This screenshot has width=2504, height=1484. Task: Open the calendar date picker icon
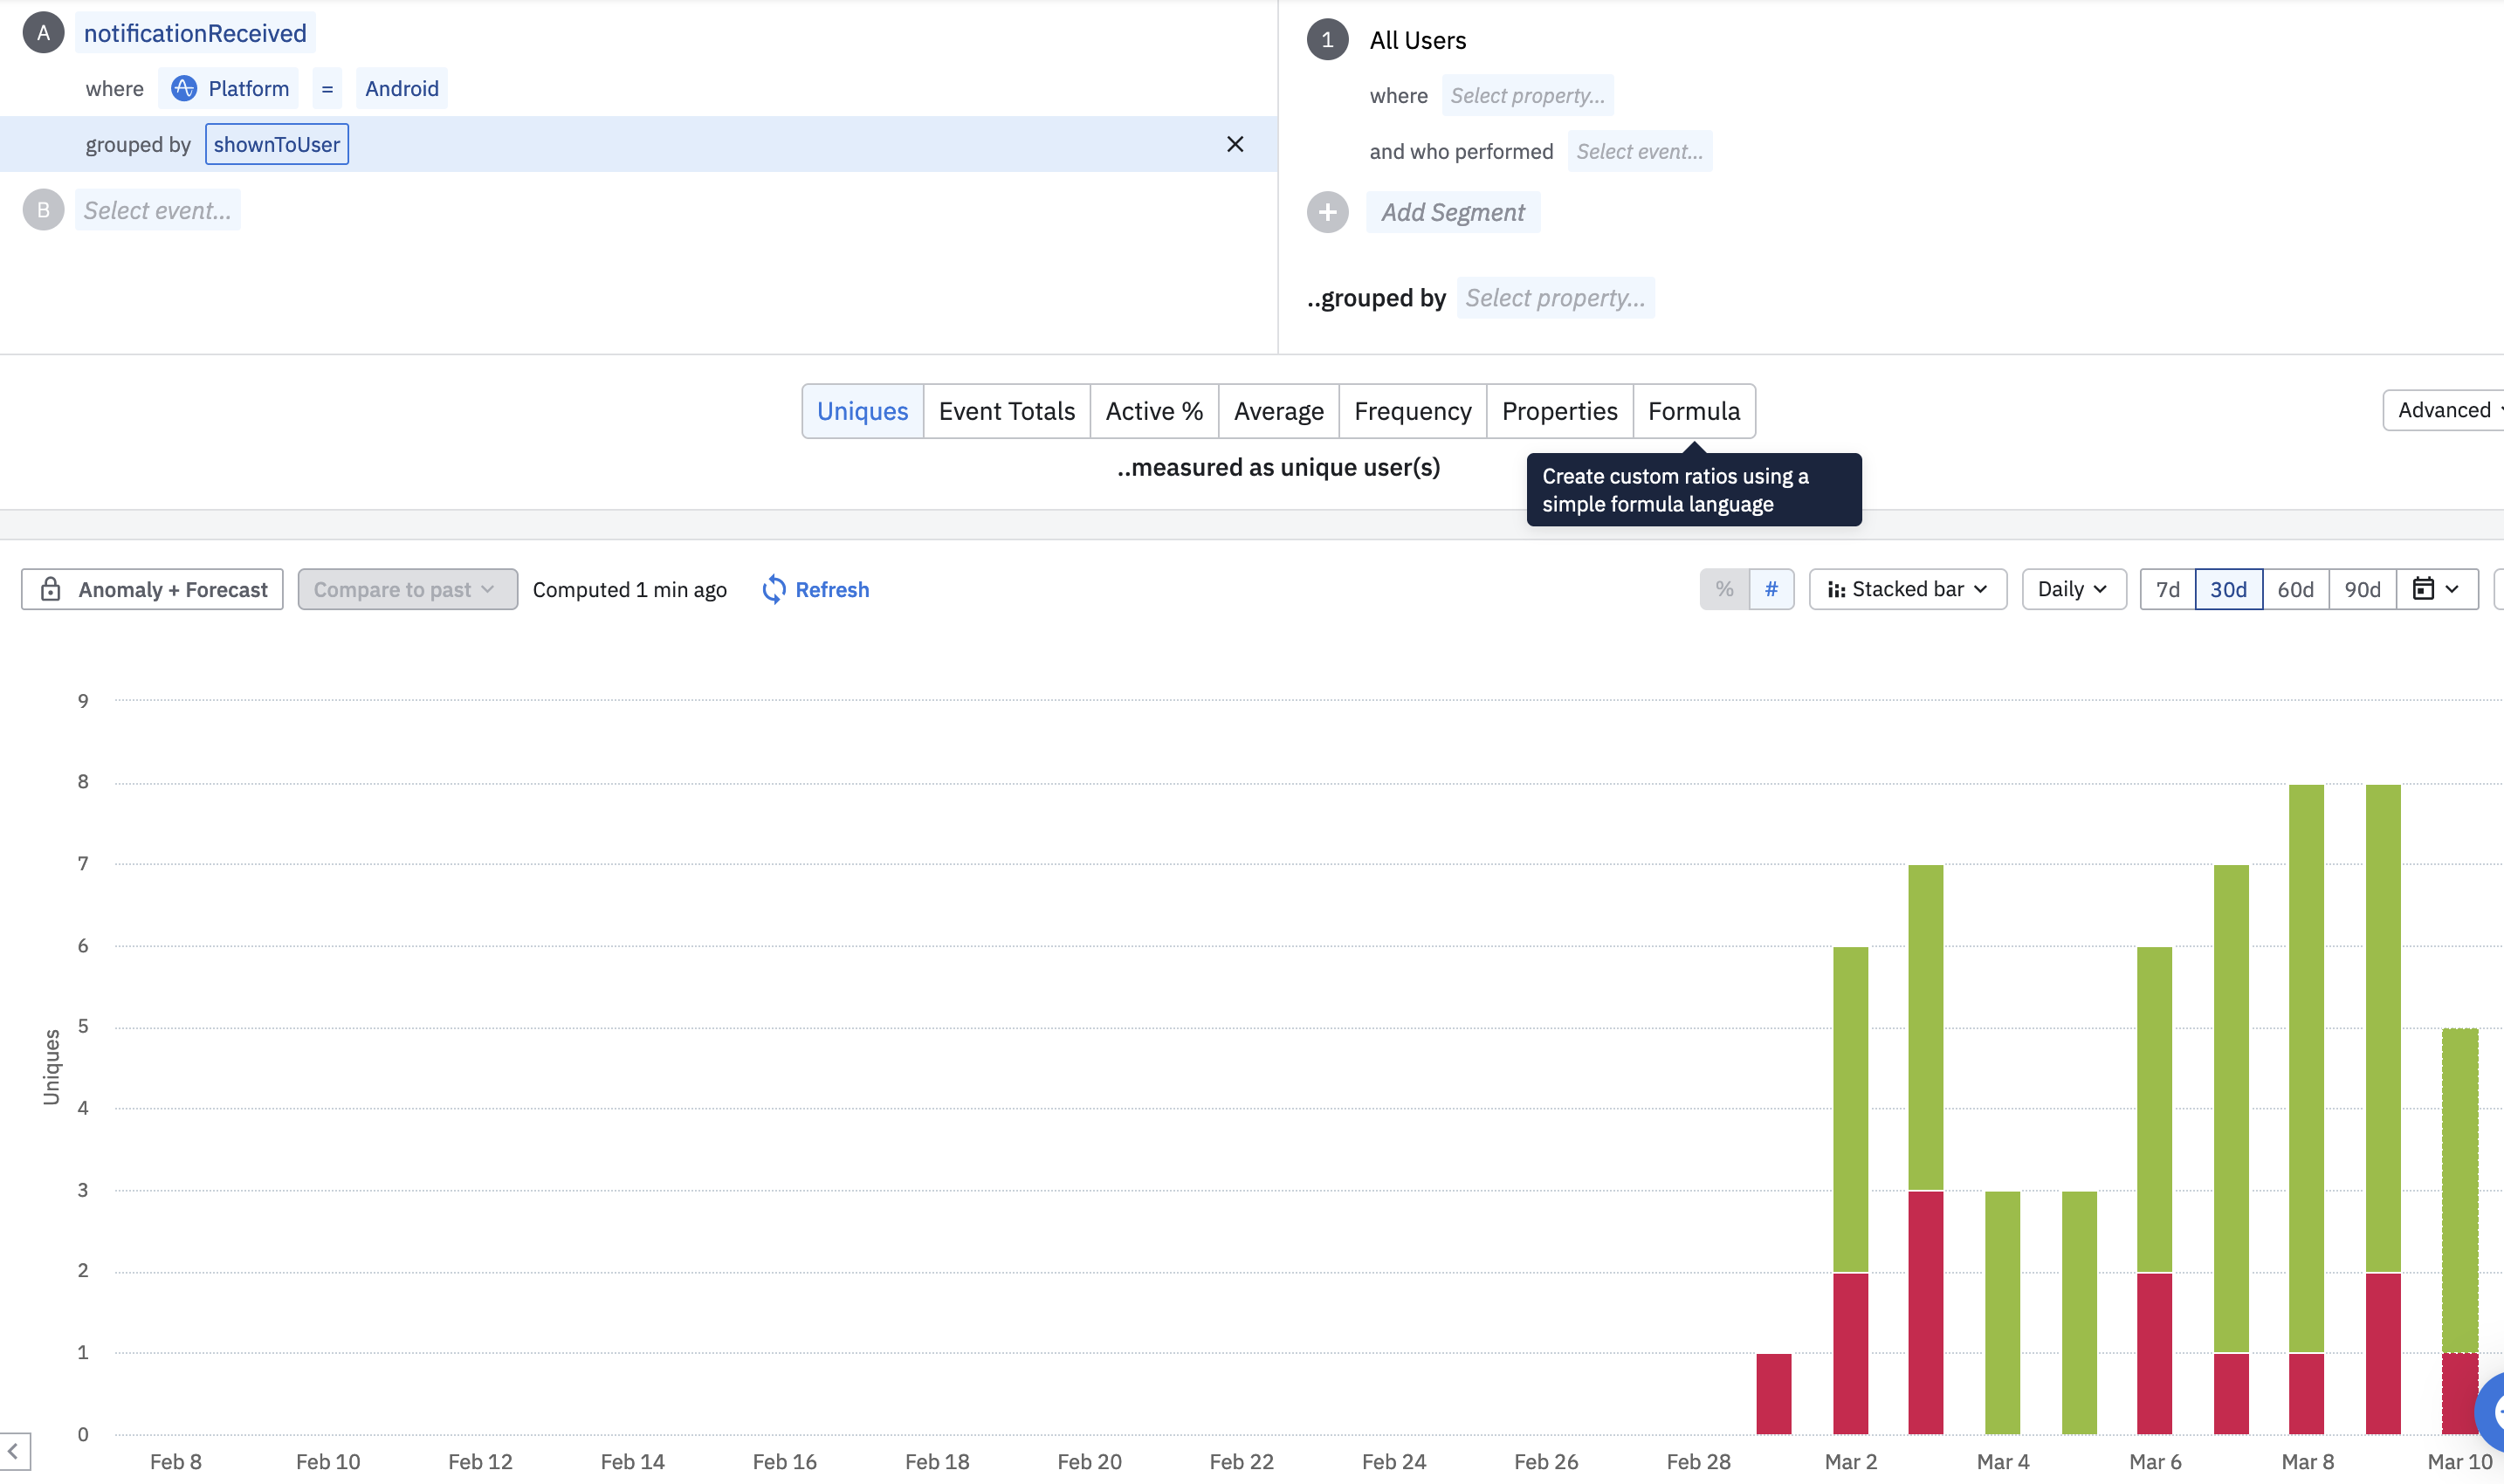coord(2423,589)
